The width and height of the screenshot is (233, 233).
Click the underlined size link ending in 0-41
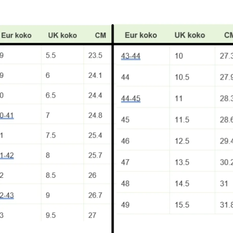7,115
